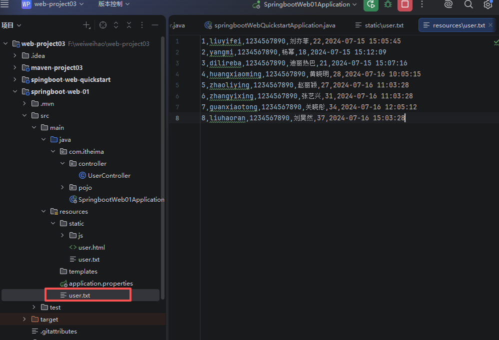The height and width of the screenshot is (340, 499).
Task: Collapse the web-project03 root node
Action: coord(5,43)
